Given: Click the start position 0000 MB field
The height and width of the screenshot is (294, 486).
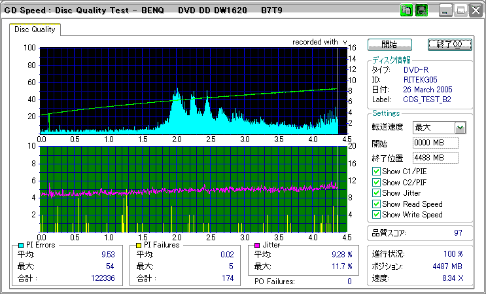Looking at the screenshot, I should pos(436,143).
